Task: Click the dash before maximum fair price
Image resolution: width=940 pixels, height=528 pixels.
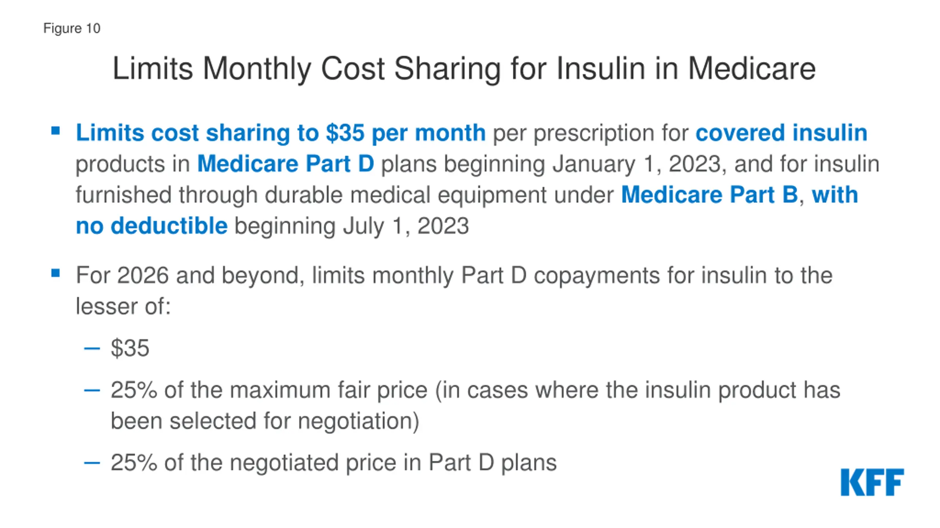Action: [92, 390]
